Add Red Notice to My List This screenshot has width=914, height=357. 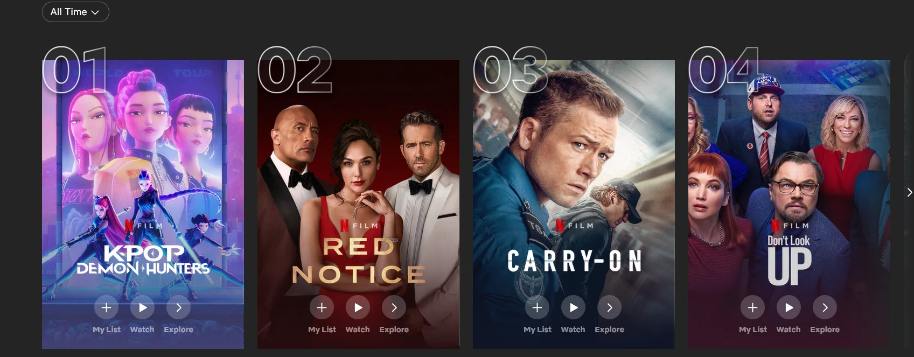[322, 307]
